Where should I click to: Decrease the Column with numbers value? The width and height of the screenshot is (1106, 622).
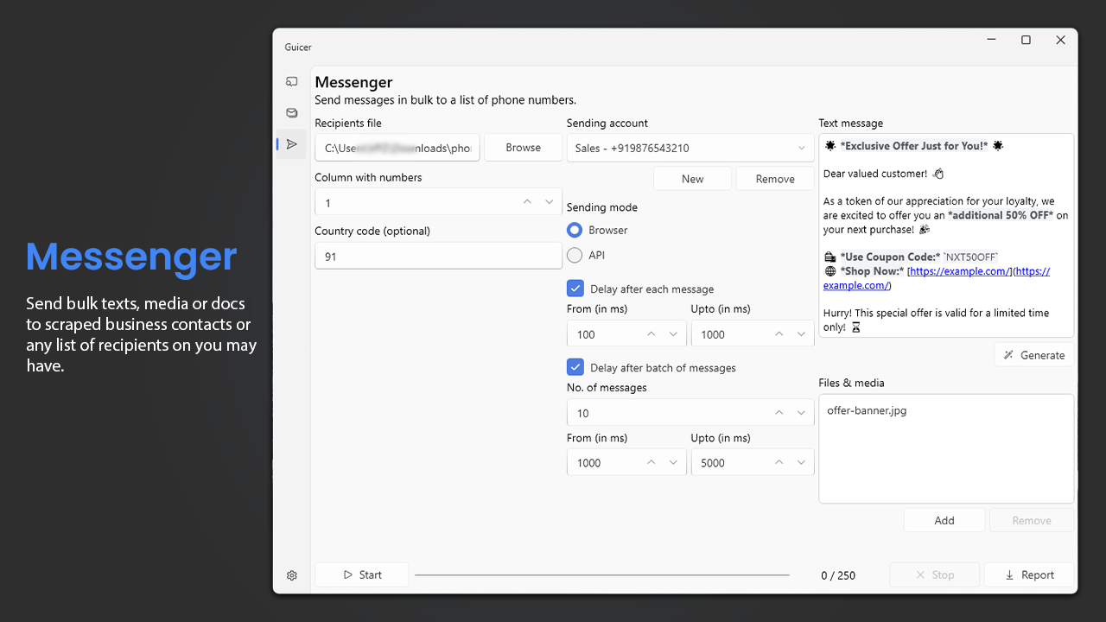pos(550,201)
